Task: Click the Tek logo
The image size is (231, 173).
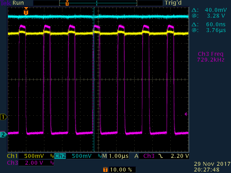Action: pyautogui.click(x=6, y=3)
